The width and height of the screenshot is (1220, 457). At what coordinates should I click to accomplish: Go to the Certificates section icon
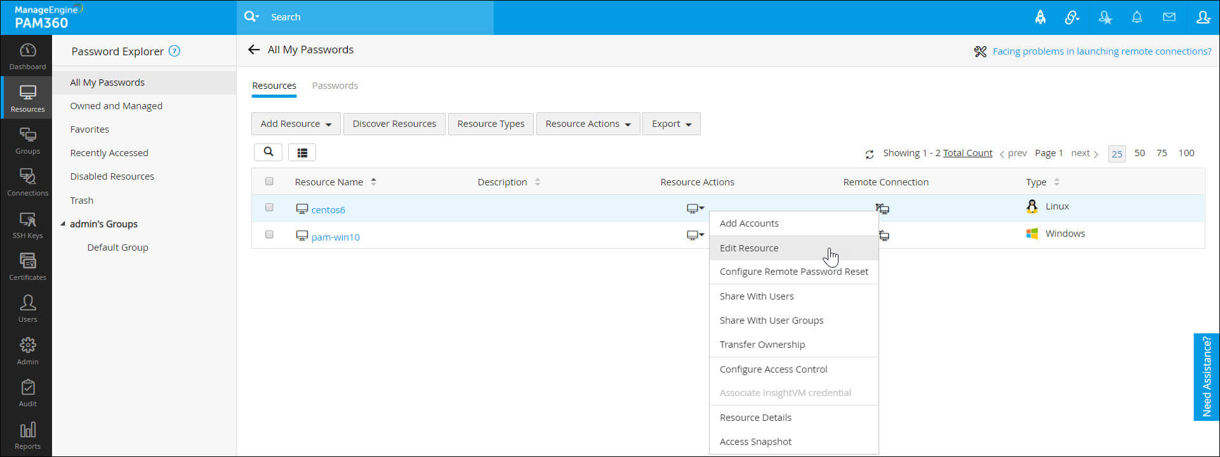[x=27, y=267]
